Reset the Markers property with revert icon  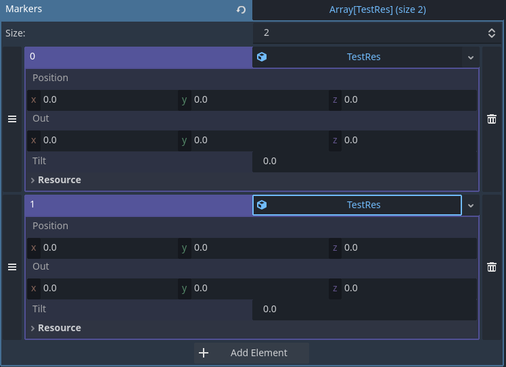[x=241, y=9]
